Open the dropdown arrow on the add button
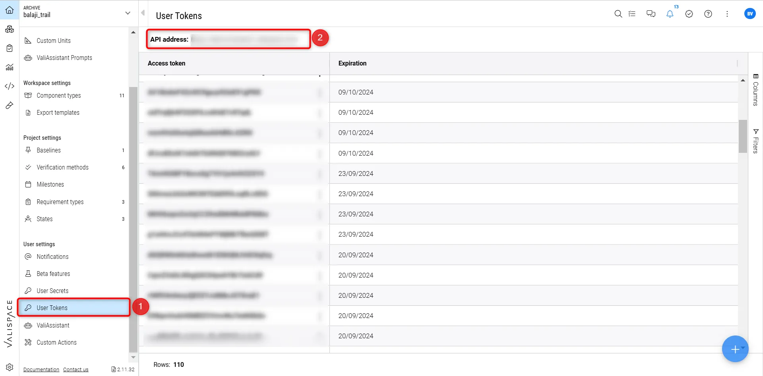 coord(743,347)
